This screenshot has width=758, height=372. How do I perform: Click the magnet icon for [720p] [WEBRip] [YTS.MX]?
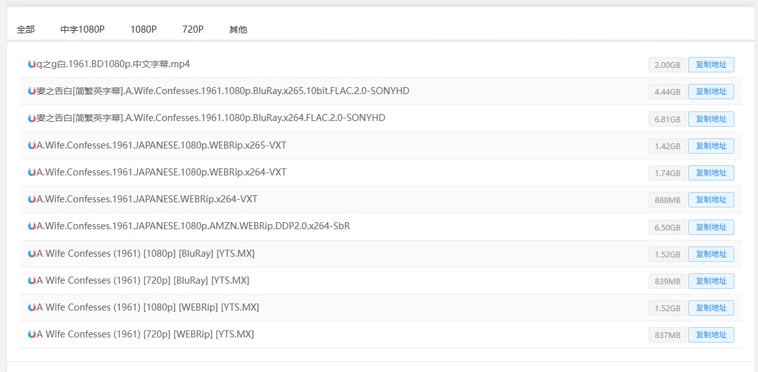point(32,334)
